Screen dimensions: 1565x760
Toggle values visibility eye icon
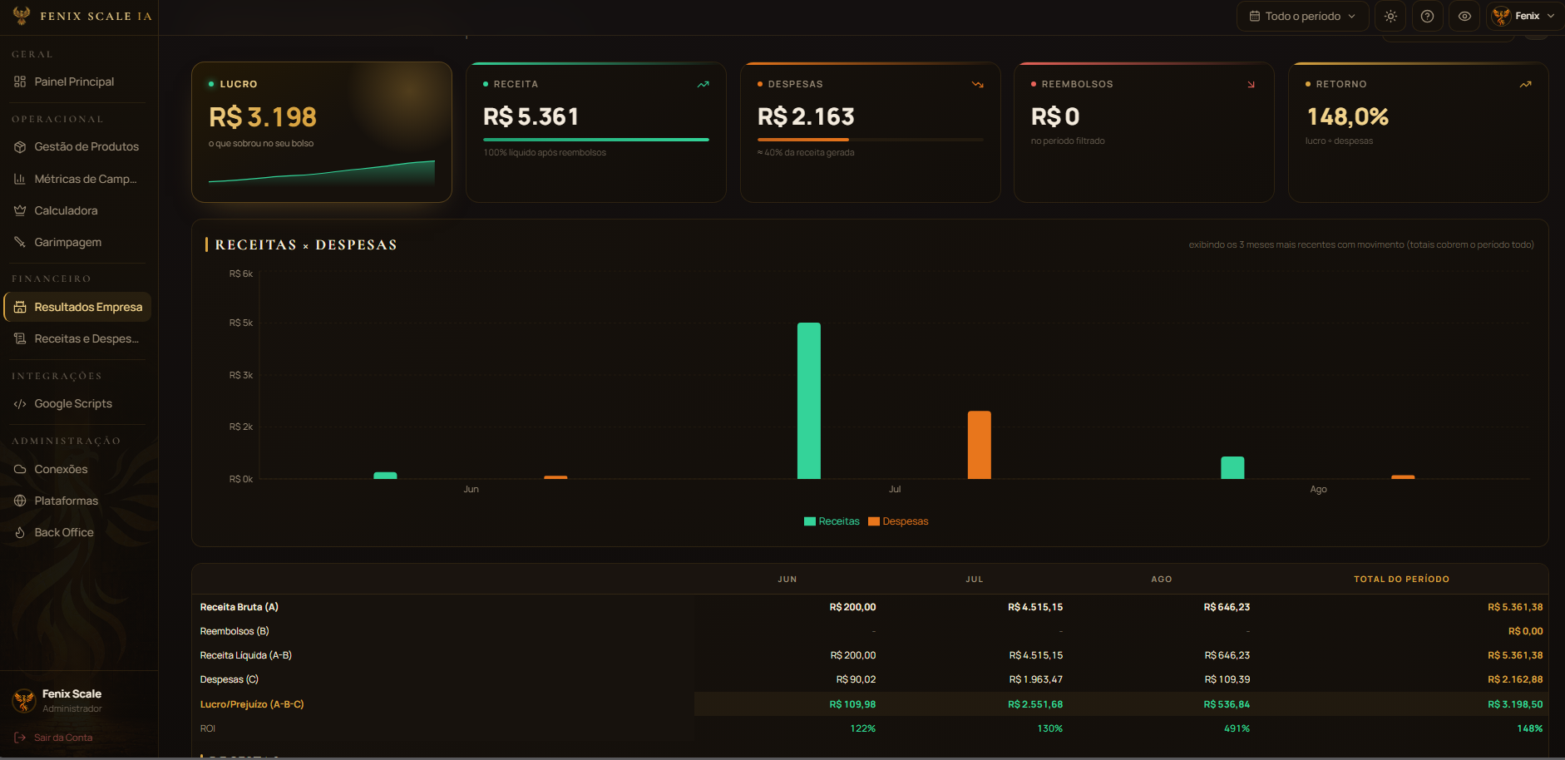[1464, 17]
